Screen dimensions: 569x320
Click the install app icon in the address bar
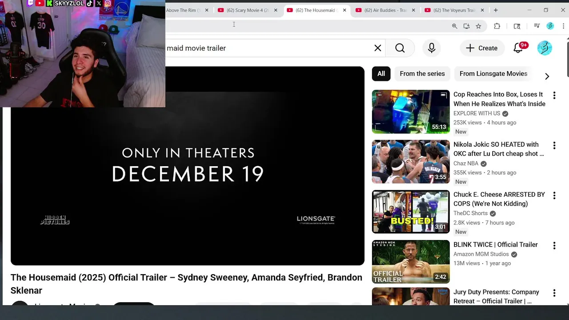[466, 26]
